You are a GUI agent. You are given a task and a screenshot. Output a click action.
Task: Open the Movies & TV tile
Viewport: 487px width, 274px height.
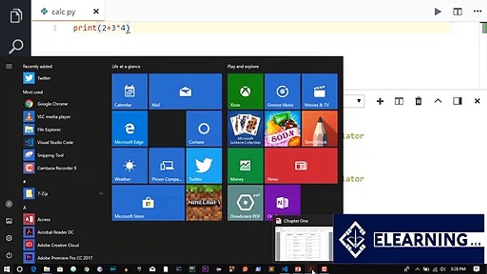click(320, 91)
